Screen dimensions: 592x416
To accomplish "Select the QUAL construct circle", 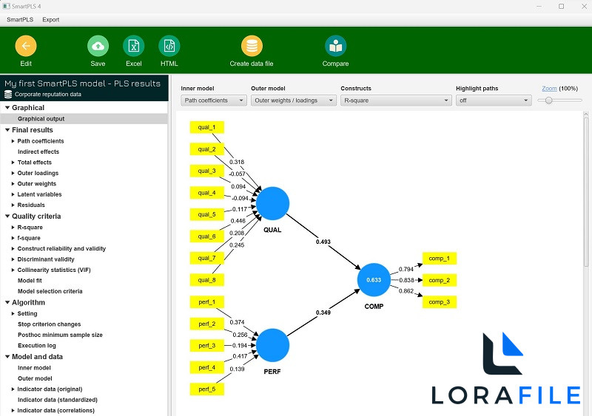I will 272,203.
